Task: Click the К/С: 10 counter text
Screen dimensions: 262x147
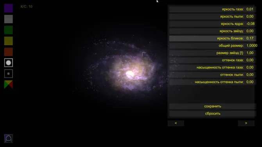Action: [27, 7]
